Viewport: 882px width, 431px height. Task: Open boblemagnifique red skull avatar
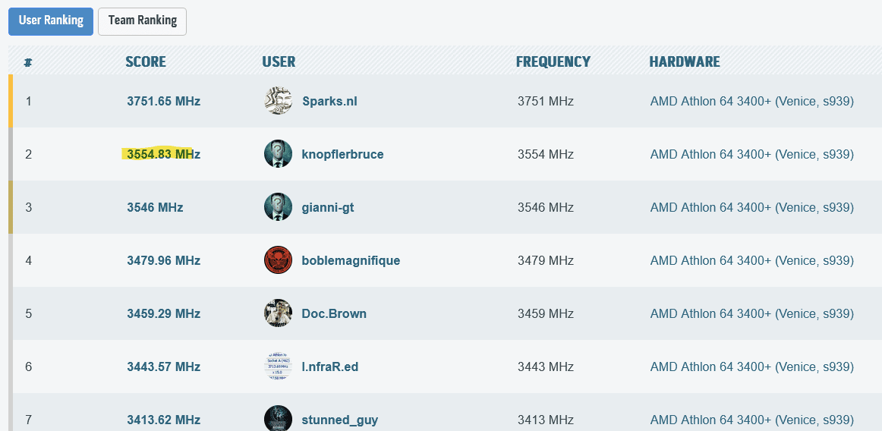point(278,260)
